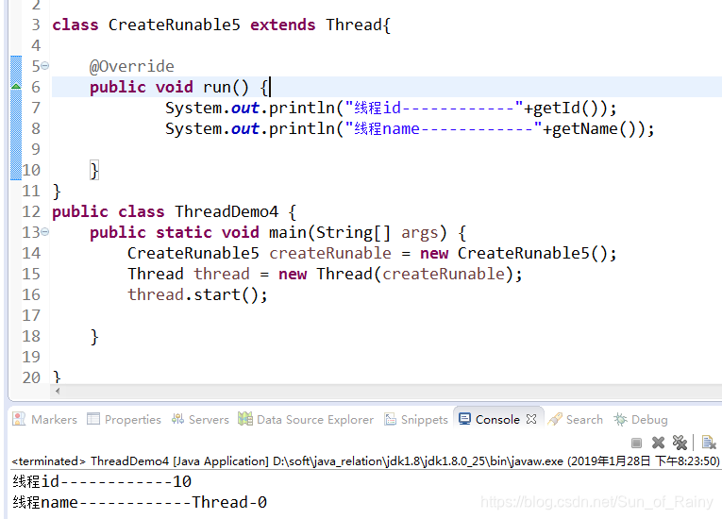Click the Properties tab icon
This screenshot has width=722, height=519.
[93, 419]
